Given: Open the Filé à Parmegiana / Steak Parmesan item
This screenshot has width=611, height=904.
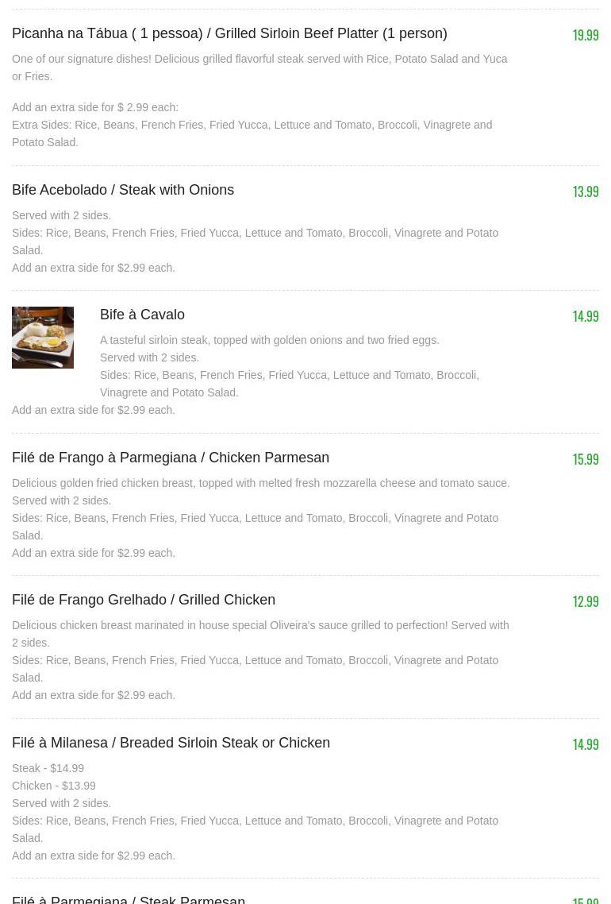Looking at the screenshot, I should click(x=129, y=898).
